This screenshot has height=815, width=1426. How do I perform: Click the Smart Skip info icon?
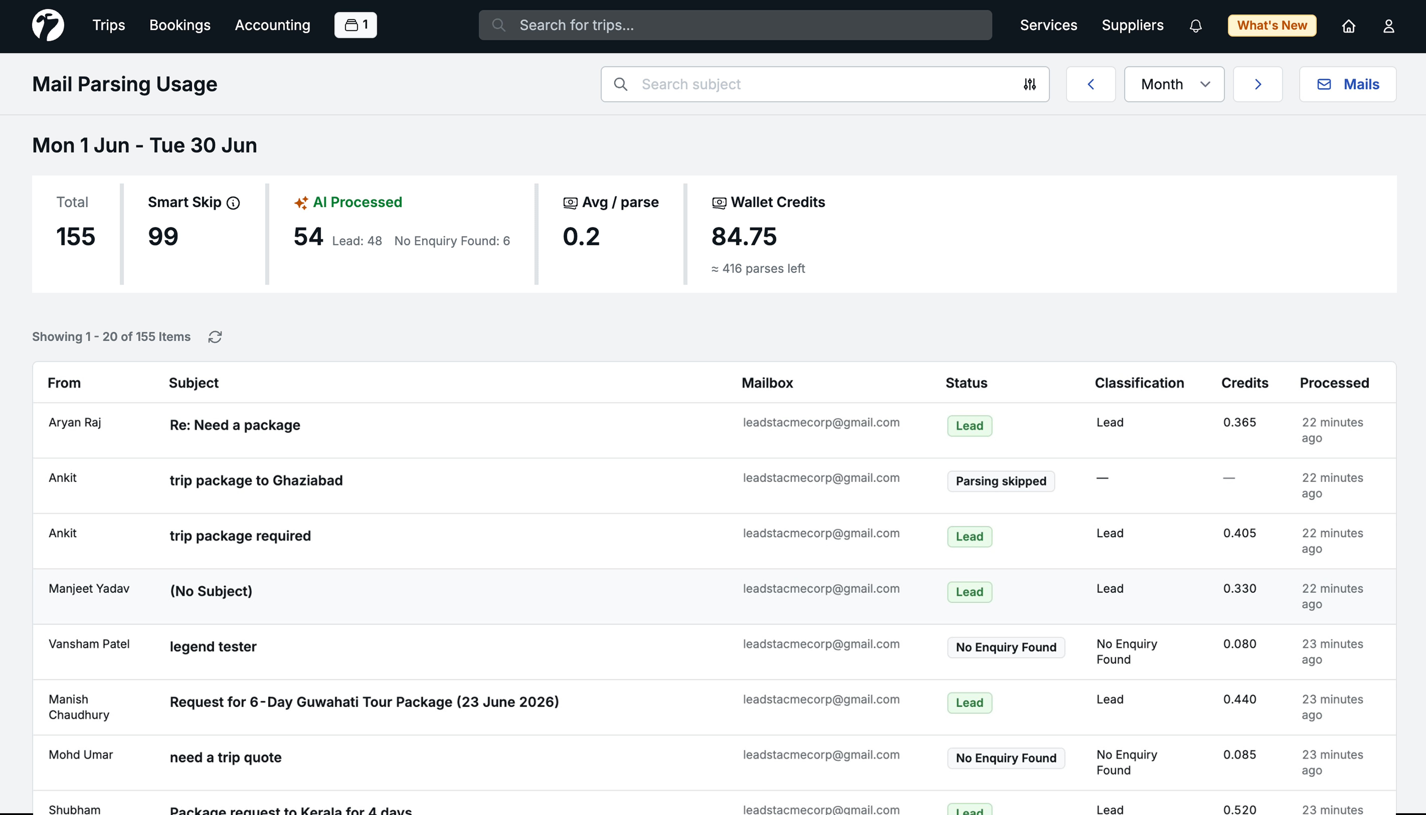[233, 203]
